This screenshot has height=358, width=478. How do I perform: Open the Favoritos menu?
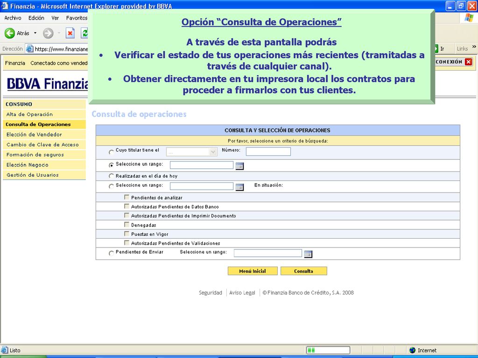tap(77, 18)
